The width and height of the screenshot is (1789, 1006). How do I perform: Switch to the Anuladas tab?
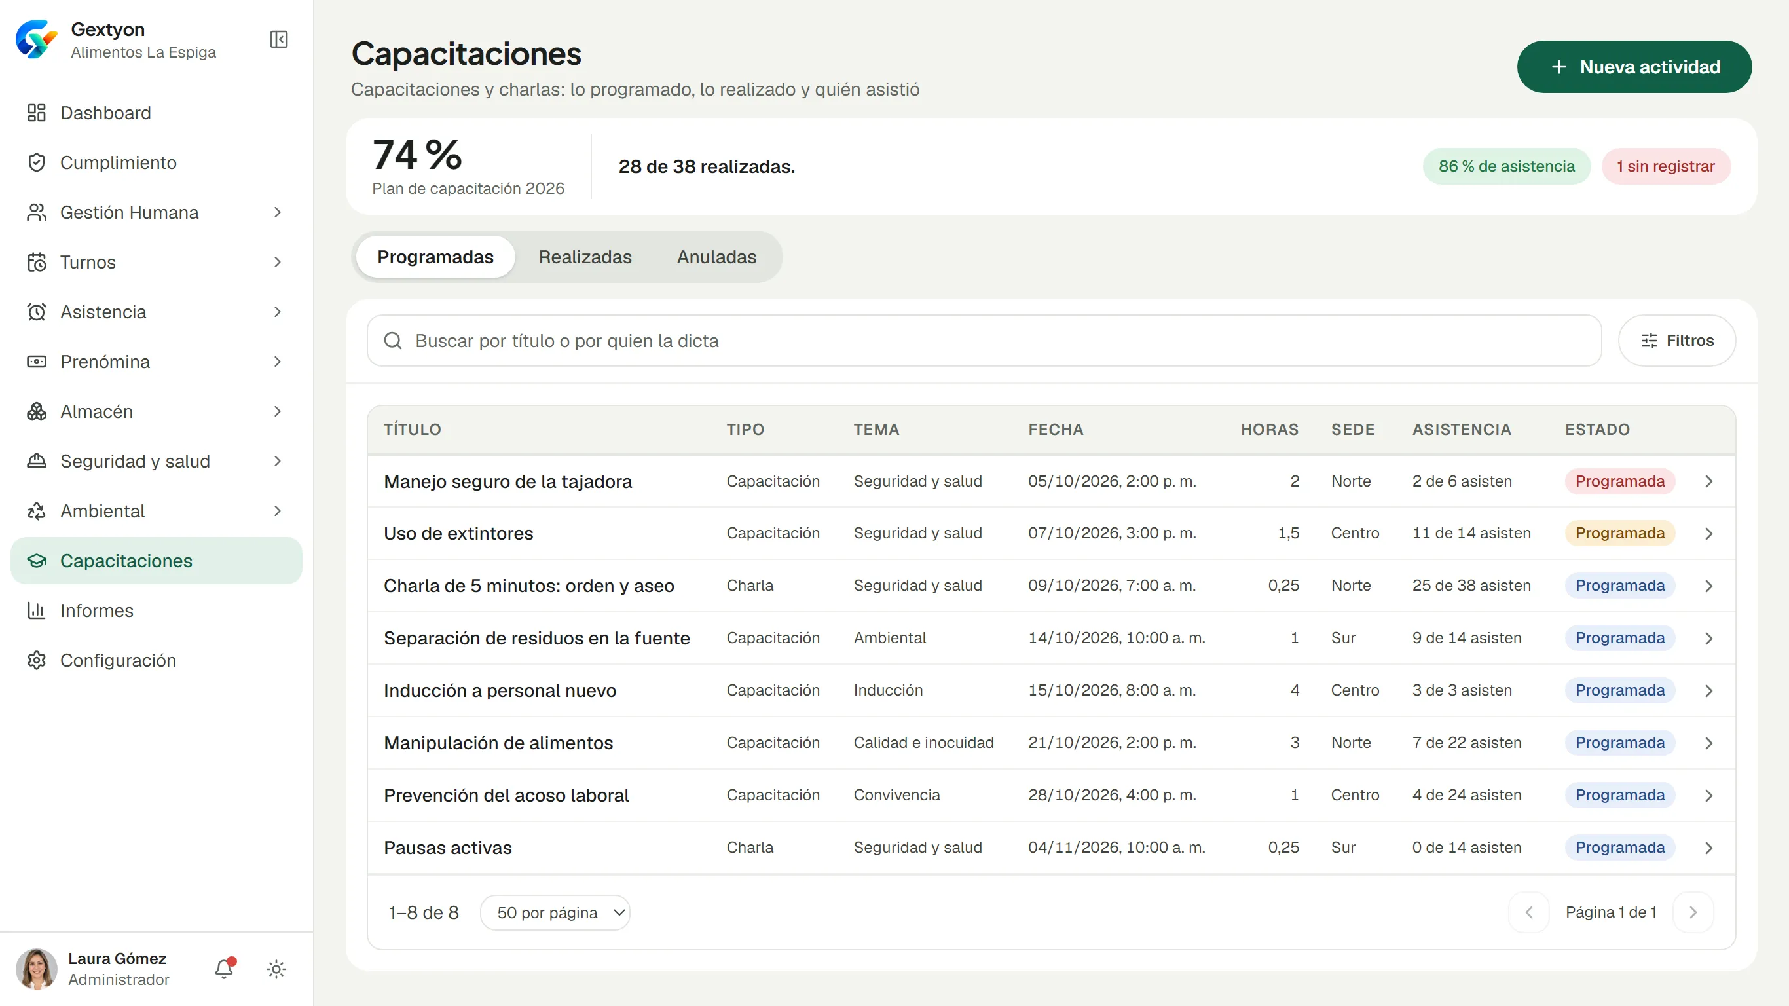pyautogui.click(x=716, y=257)
